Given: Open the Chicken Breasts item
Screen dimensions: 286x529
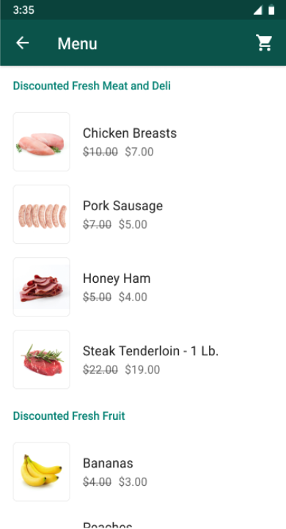Looking at the screenshot, I should 143,141.
